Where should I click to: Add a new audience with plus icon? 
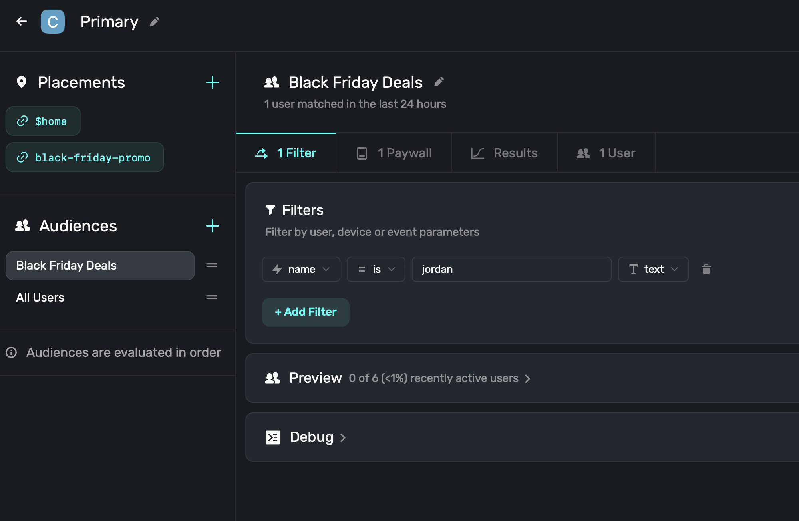pos(212,226)
